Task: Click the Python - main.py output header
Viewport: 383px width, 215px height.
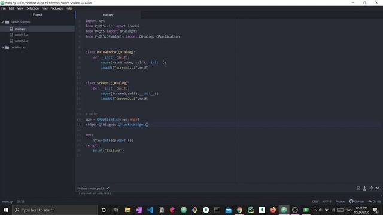Action: [x=90, y=189]
